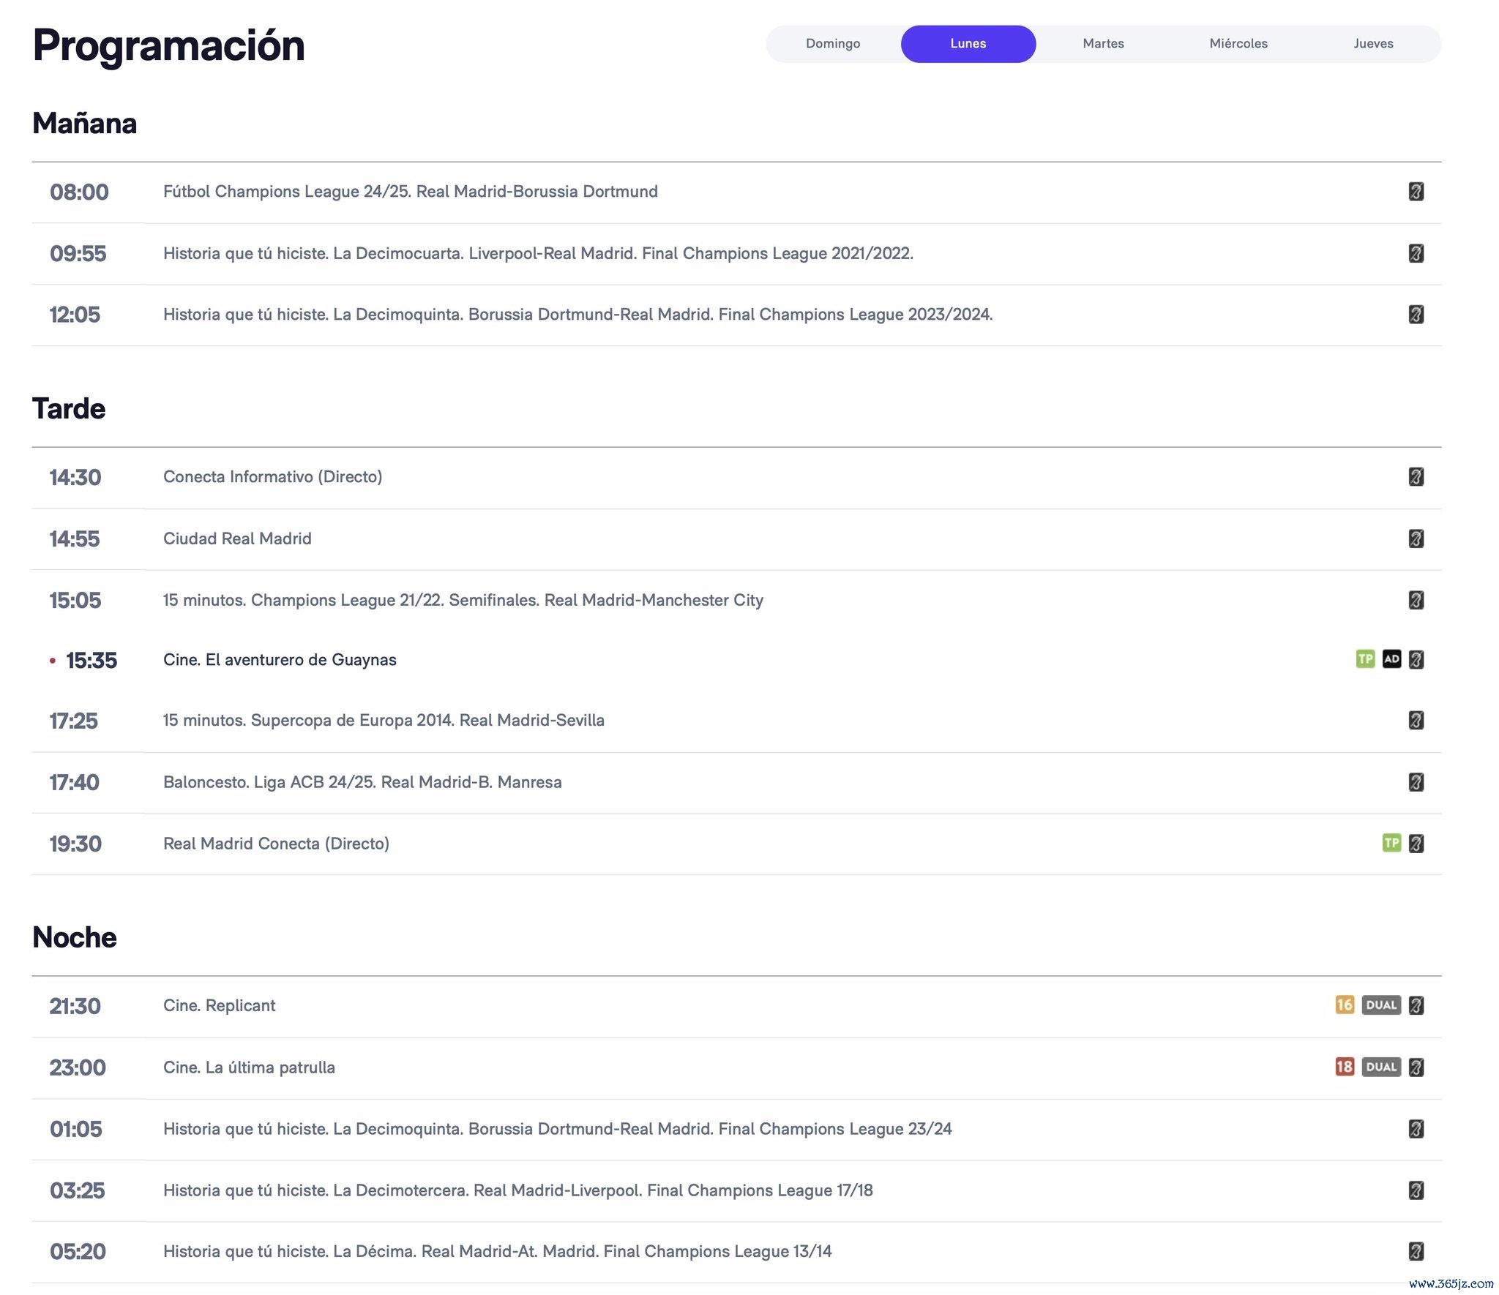Open 15 minutos Supercopa de Europa 2014 listing

(x=384, y=720)
